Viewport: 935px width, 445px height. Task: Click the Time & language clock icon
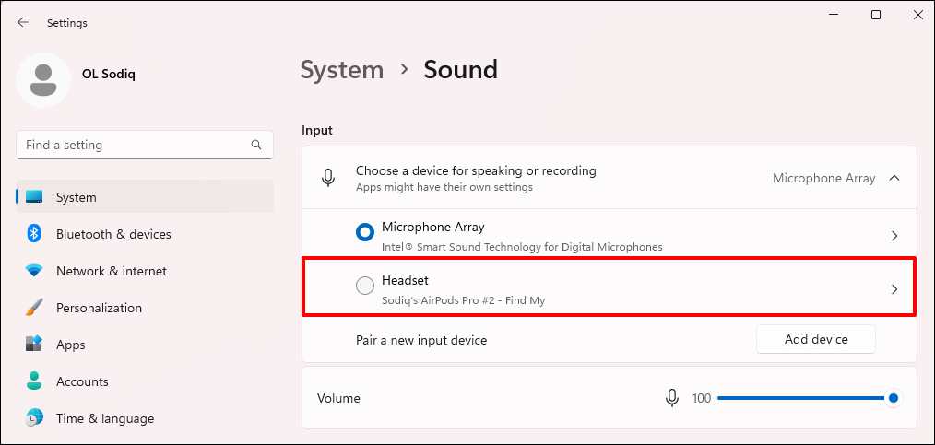point(34,418)
